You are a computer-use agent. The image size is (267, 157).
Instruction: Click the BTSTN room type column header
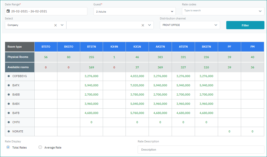tap(91, 47)
